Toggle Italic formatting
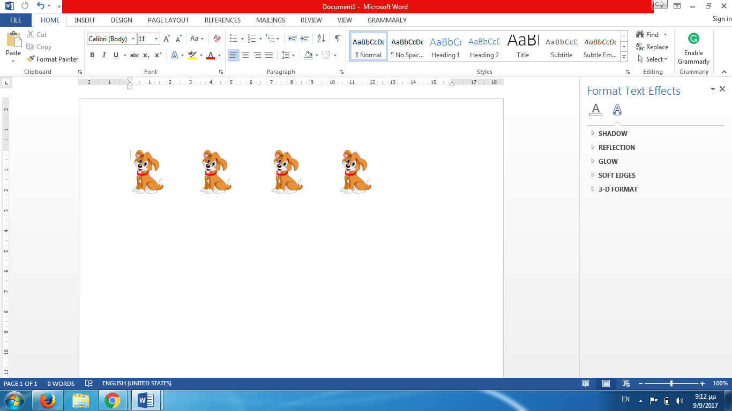Viewport: 732px width, 411px height. [x=103, y=55]
